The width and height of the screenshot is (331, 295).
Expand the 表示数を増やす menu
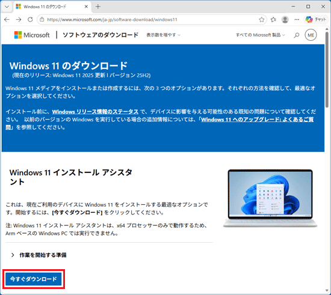coord(163,35)
